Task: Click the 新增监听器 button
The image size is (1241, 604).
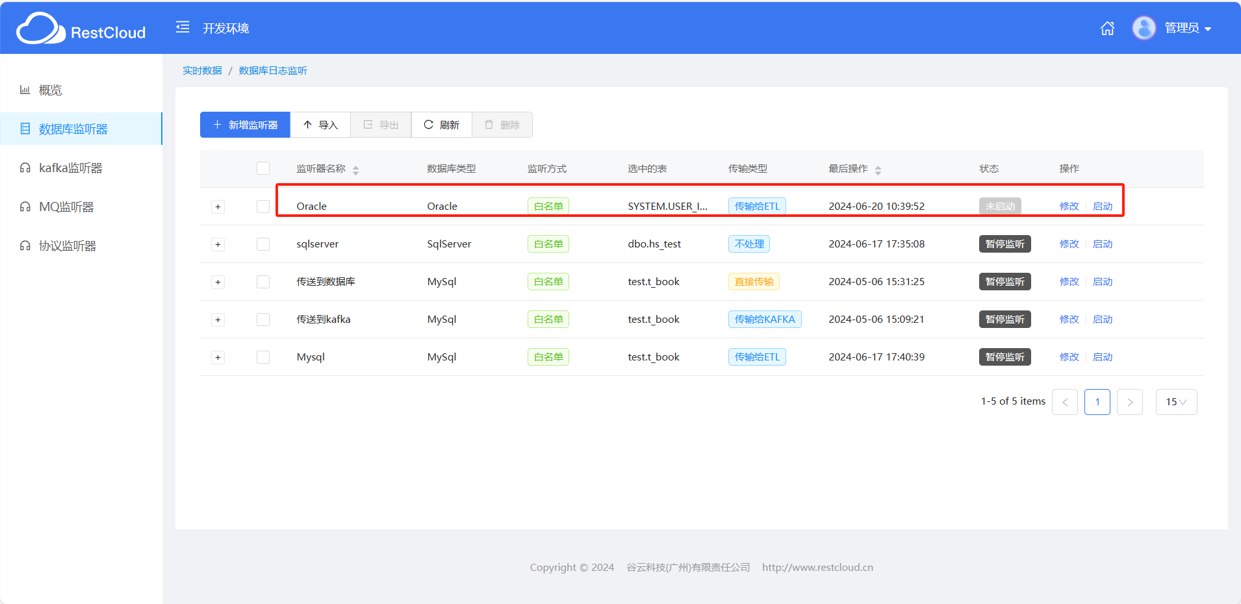Action: pyautogui.click(x=245, y=125)
